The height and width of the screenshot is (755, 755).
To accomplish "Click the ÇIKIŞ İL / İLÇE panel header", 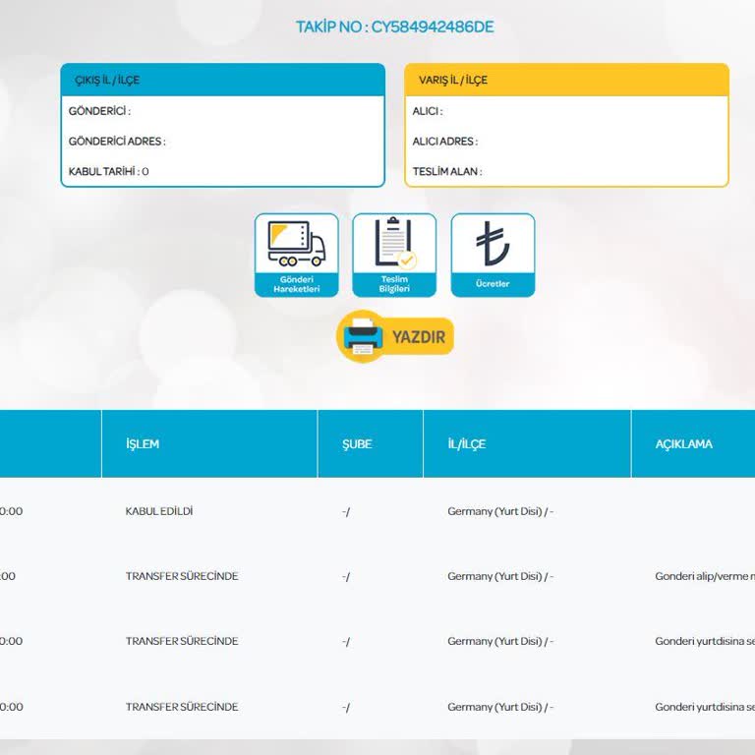I will [x=222, y=81].
